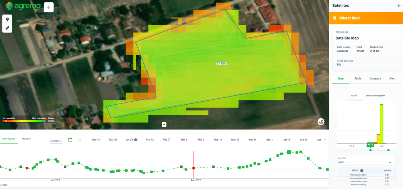The height and width of the screenshot is (189, 403).
Task: Close the Satellites panel with back arrow
Action: click(399, 5)
